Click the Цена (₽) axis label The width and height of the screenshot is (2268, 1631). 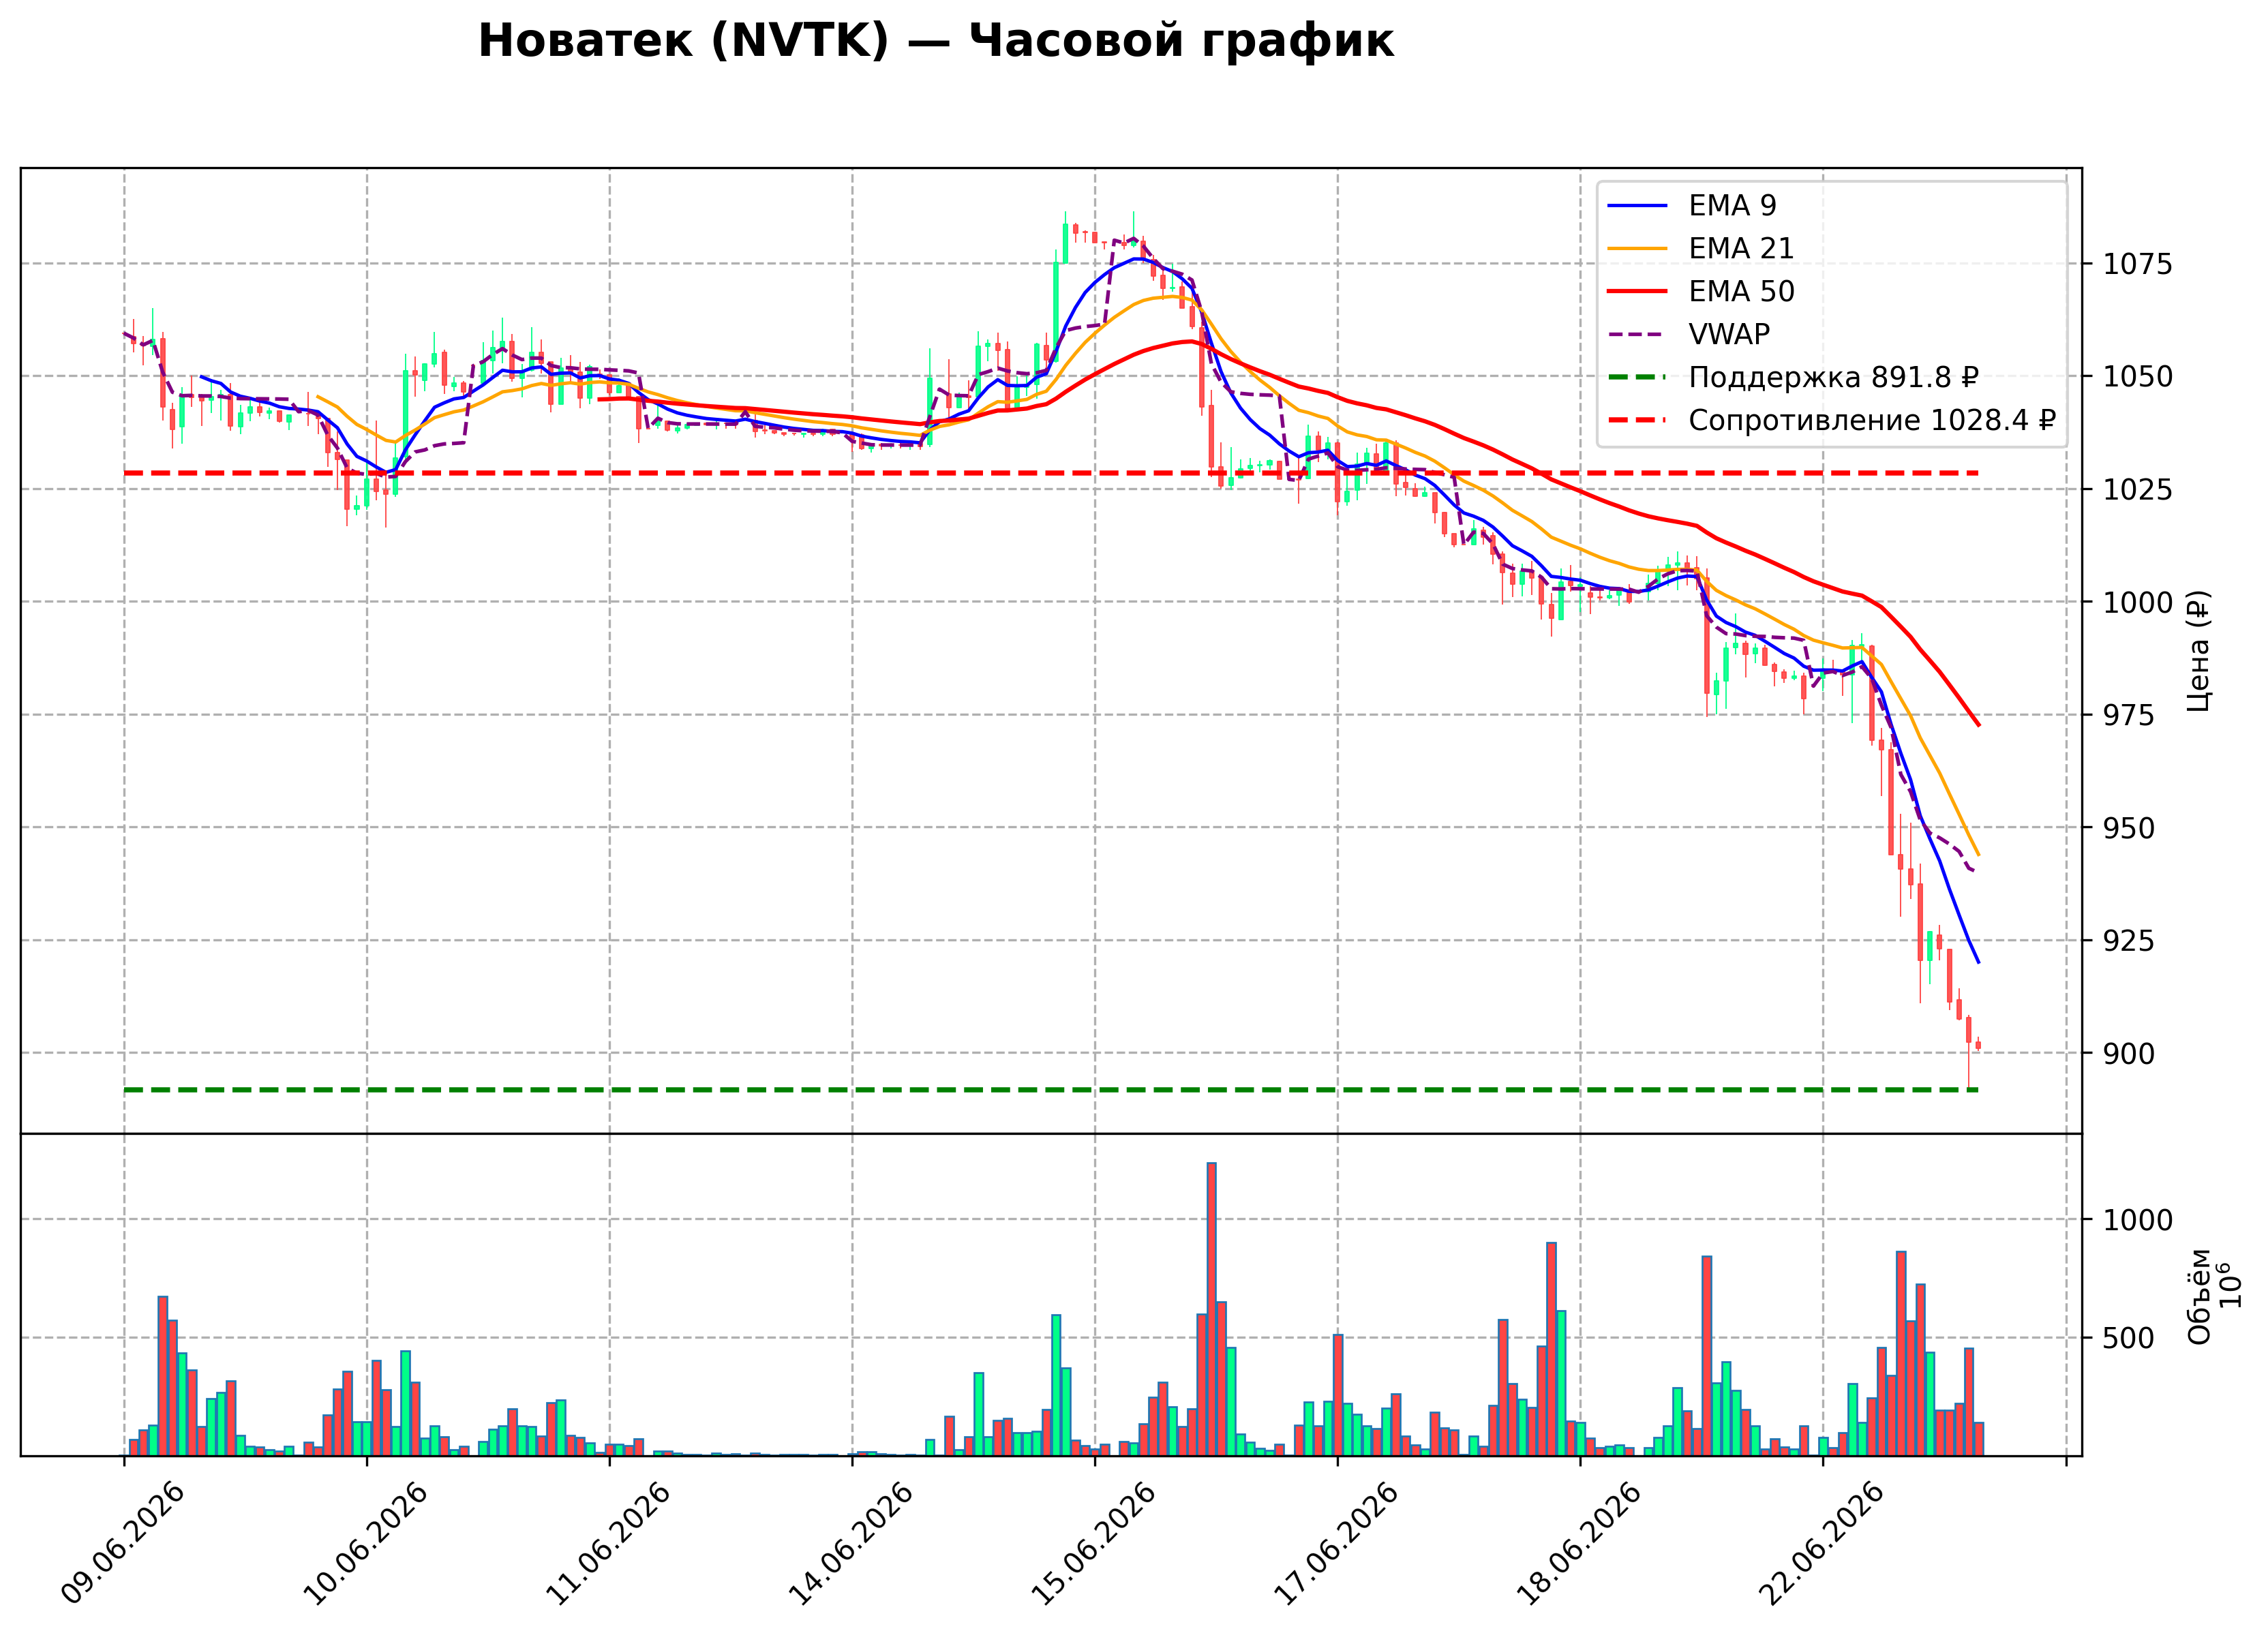2198,650
